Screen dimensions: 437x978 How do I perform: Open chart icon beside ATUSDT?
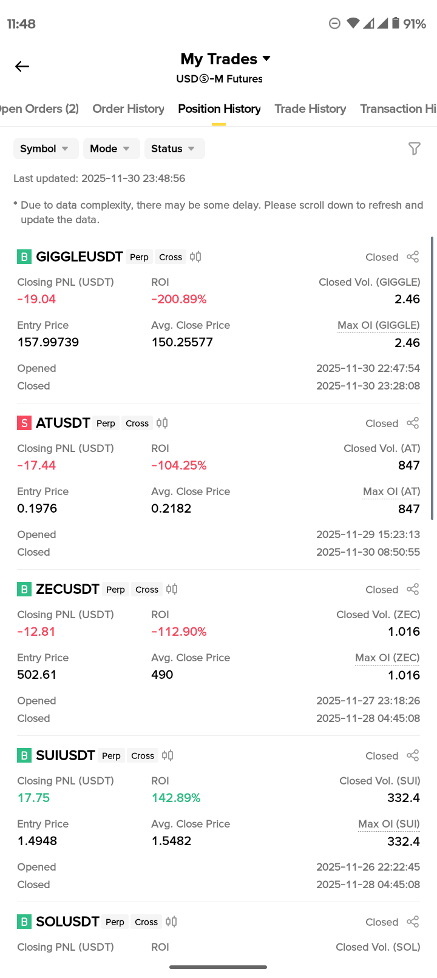162,423
